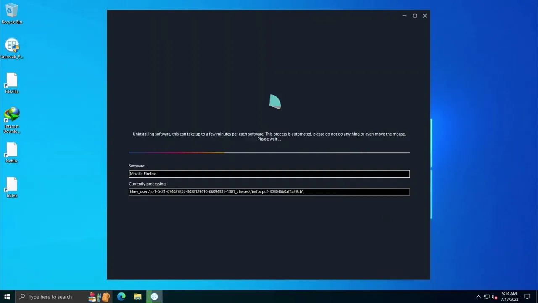Activate the Uninstalr taskbar button

click(x=154, y=297)
